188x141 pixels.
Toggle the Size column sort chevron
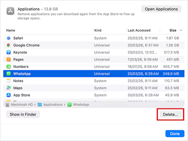click(x=181, y=30)
